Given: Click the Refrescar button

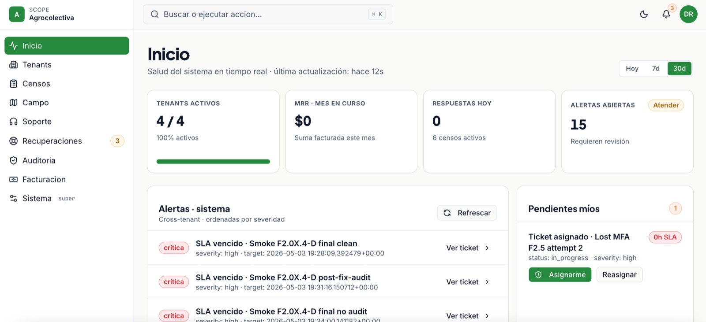Looking at the screenshot, I should (467, 213).
